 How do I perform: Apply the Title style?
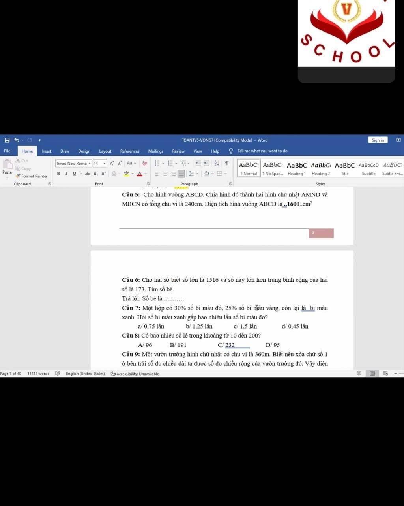pyautogui.click(x=345, y=168)
